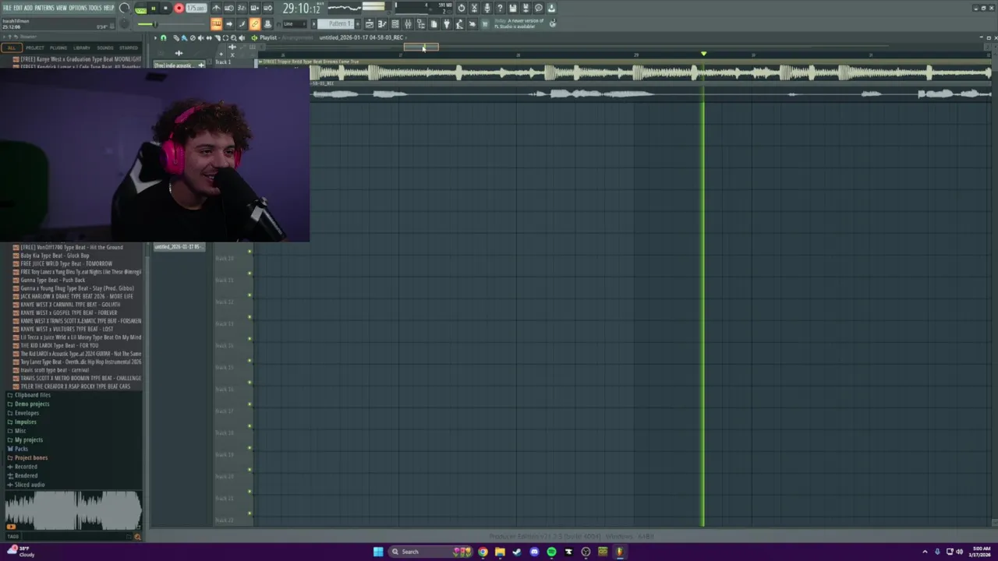The height and width of the screenshot is (561, 998).
Task: Open the help question mark icon
Action: point(500,8)
